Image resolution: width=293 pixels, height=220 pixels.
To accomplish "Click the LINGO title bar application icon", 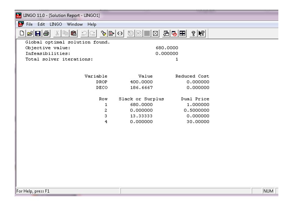I will pos(19,15).
